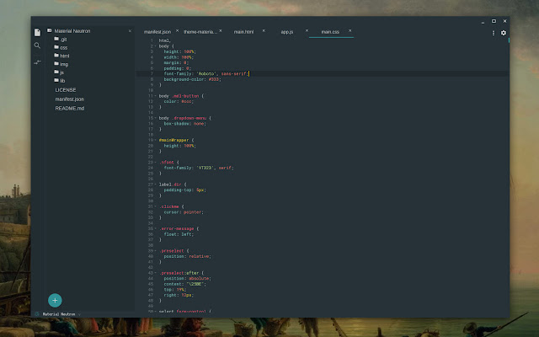Open the LICENSE file
Viewport: 539px width, 337px height.
click(65, 89)
